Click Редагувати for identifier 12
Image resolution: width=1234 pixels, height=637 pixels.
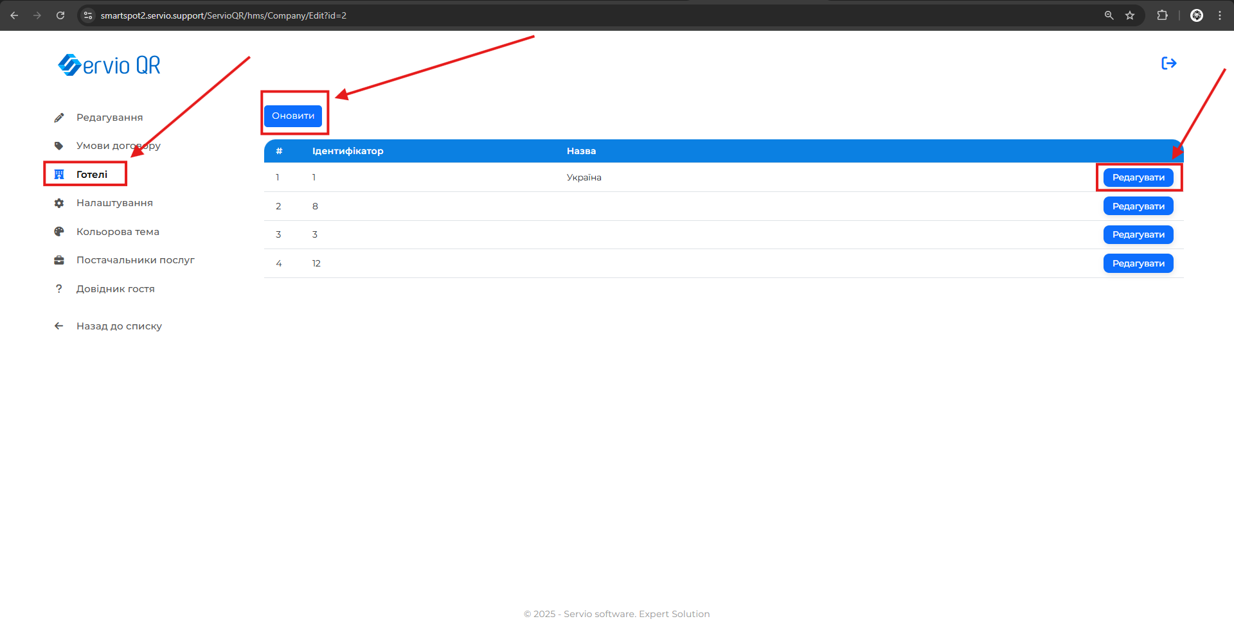tap(1138, 263)
